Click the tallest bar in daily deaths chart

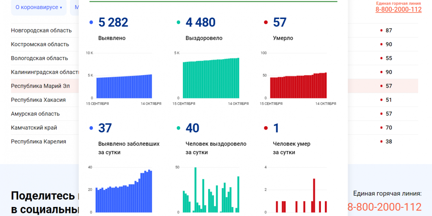(314, 195)
